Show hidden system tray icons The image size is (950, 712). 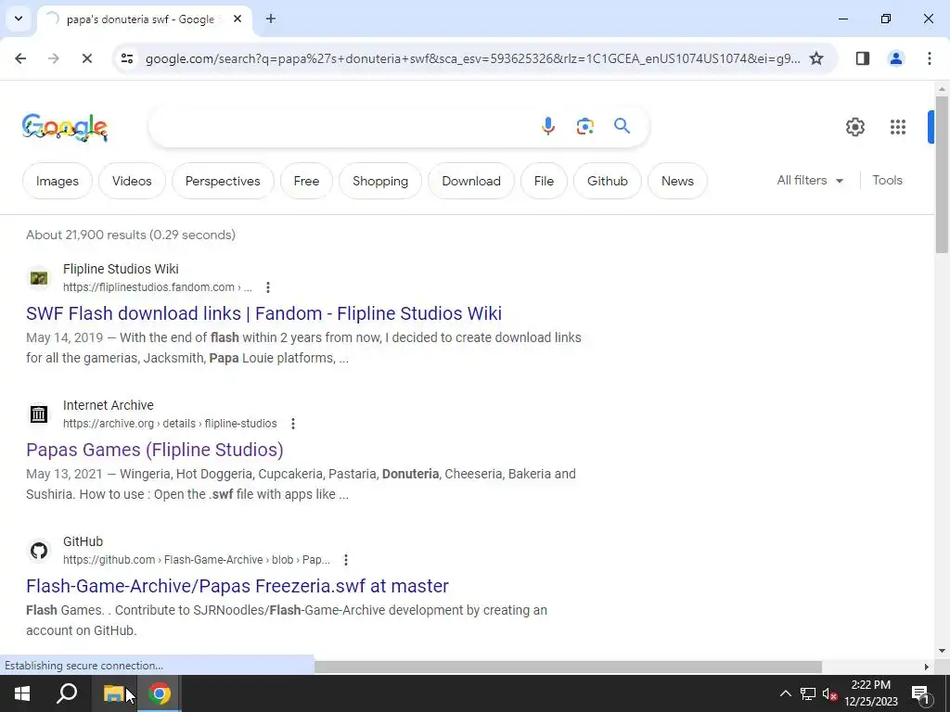pos(785,693)
